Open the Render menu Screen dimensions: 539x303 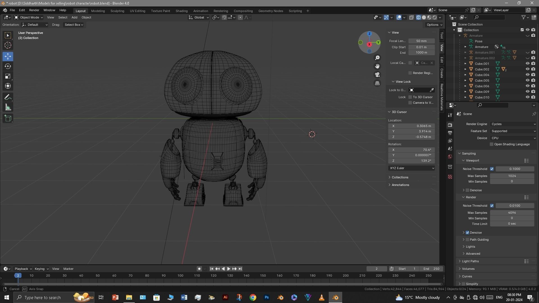[x=34, y=10]
